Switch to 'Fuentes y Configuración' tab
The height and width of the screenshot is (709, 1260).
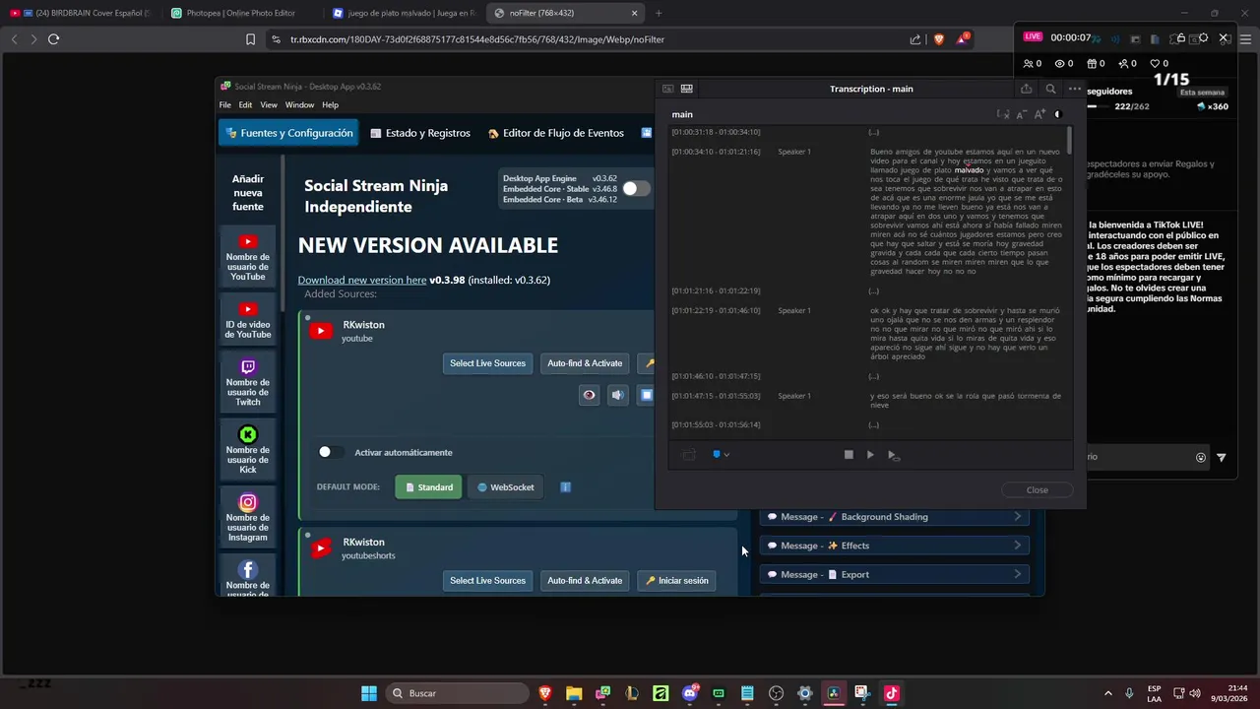288,133
